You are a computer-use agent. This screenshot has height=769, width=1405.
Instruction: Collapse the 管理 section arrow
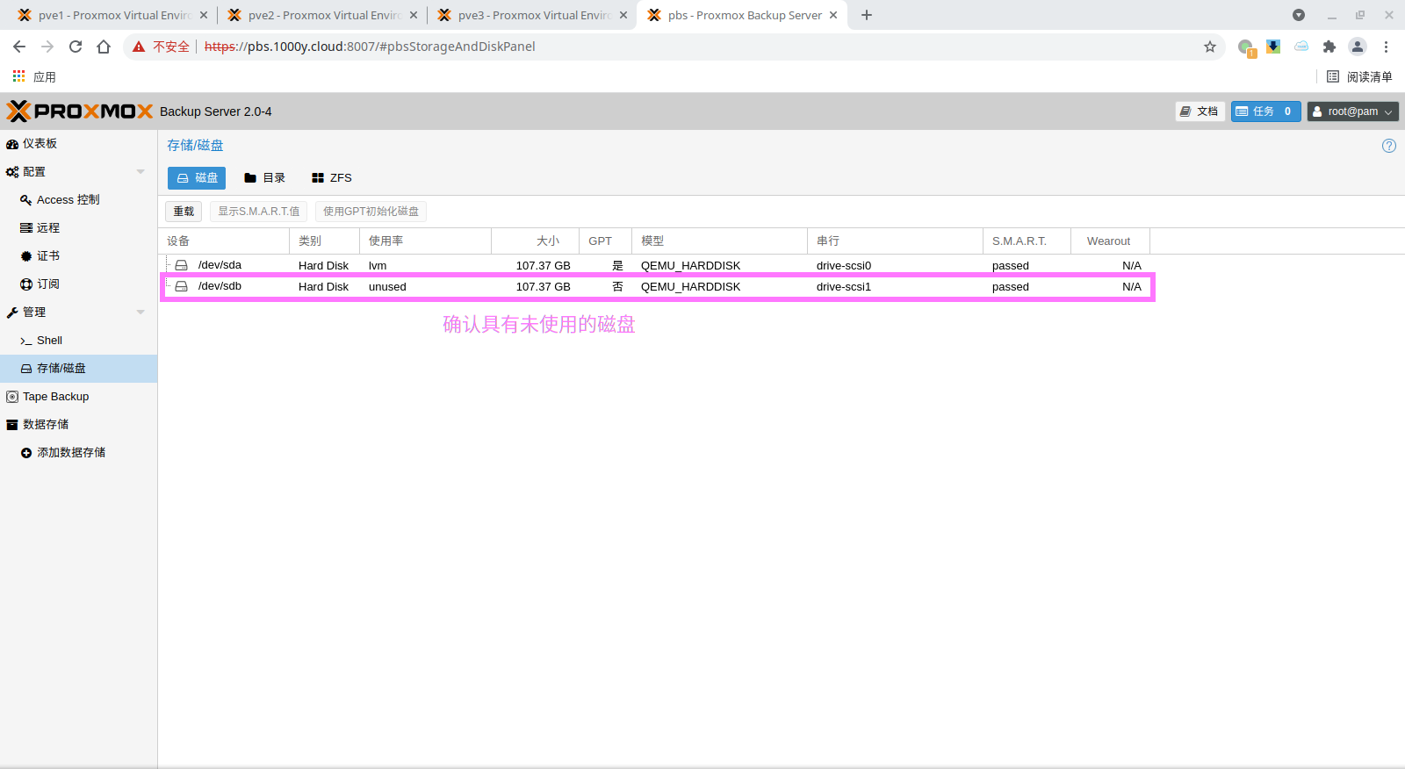(140, 313)
